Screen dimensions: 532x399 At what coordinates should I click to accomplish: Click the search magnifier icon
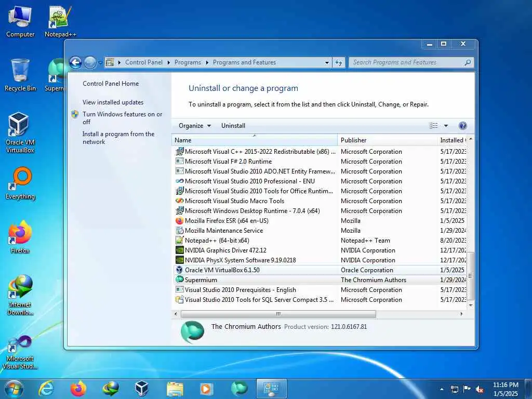pyautogui.click(x=468, y=62)
